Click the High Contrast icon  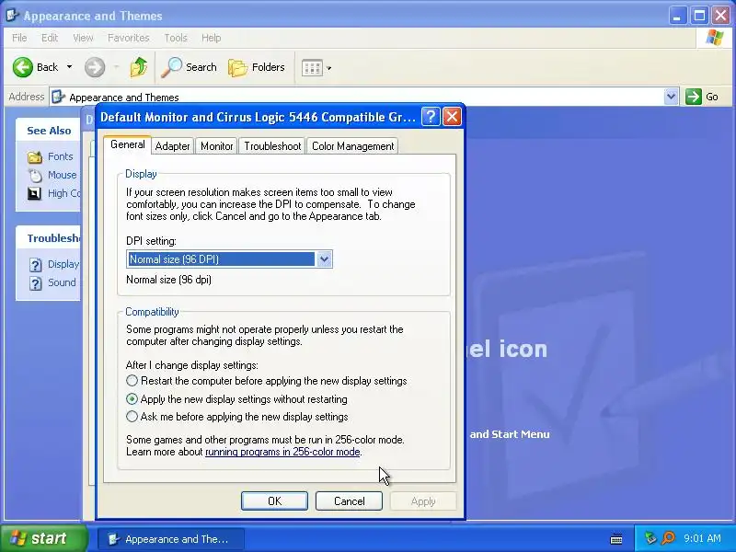click(35, 193)
